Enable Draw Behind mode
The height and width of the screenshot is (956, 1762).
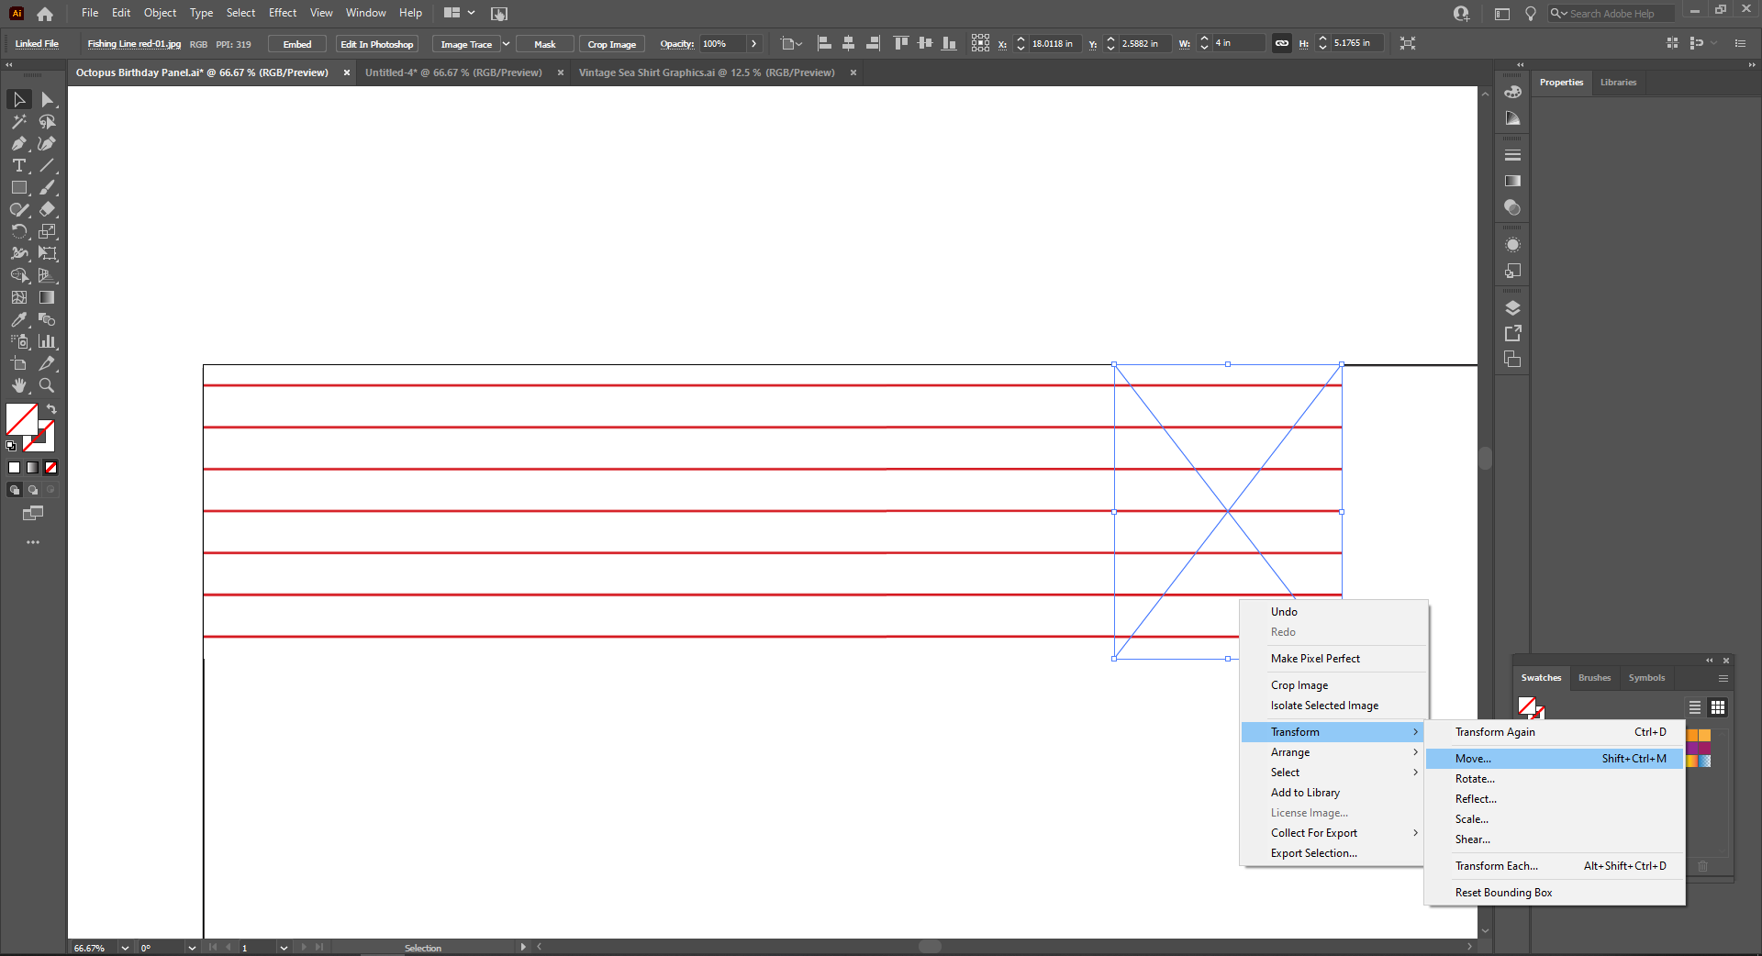[33, 490]
